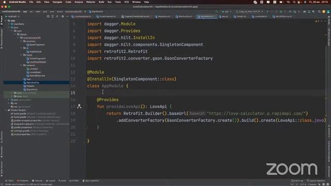331x186 pixels.
Task: Click the editor warnings indicator top right
Action: pos(317,21)
